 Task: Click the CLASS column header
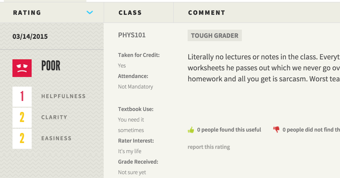130,13
